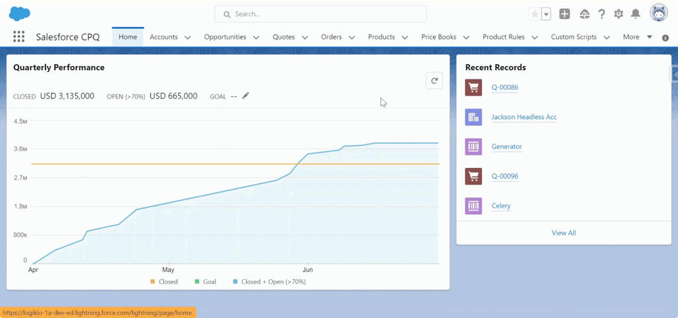Open the Product Rules tab
678x318 pixels.
504,37
